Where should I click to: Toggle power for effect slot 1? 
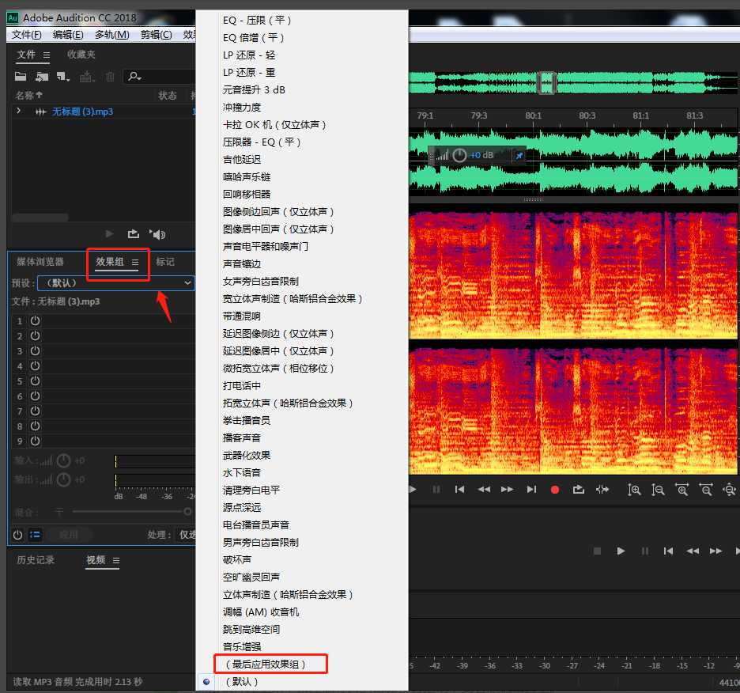(x=35, y=320)
